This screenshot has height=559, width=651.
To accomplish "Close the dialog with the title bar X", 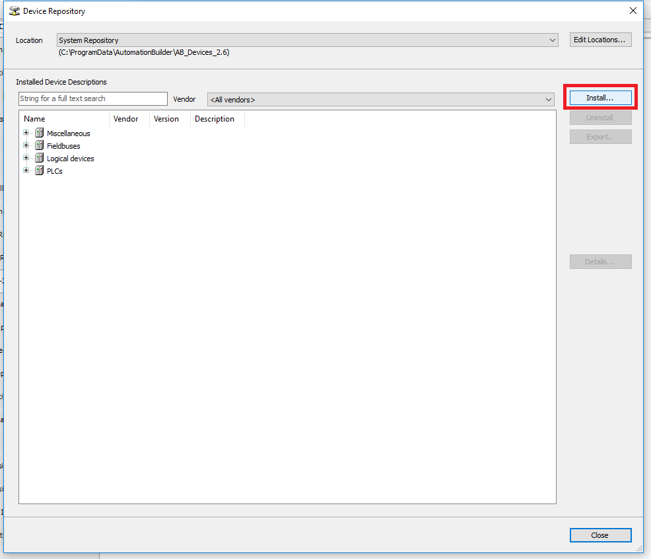I will [633, 11].
